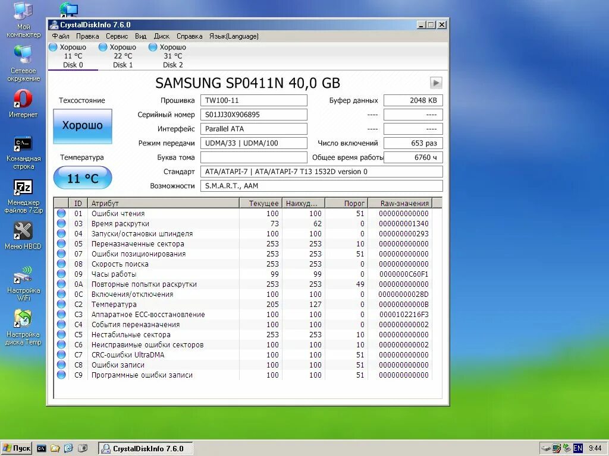Click Число включений value 653 раз
Viewport: 609px width, 456px height.
point(413,143)
